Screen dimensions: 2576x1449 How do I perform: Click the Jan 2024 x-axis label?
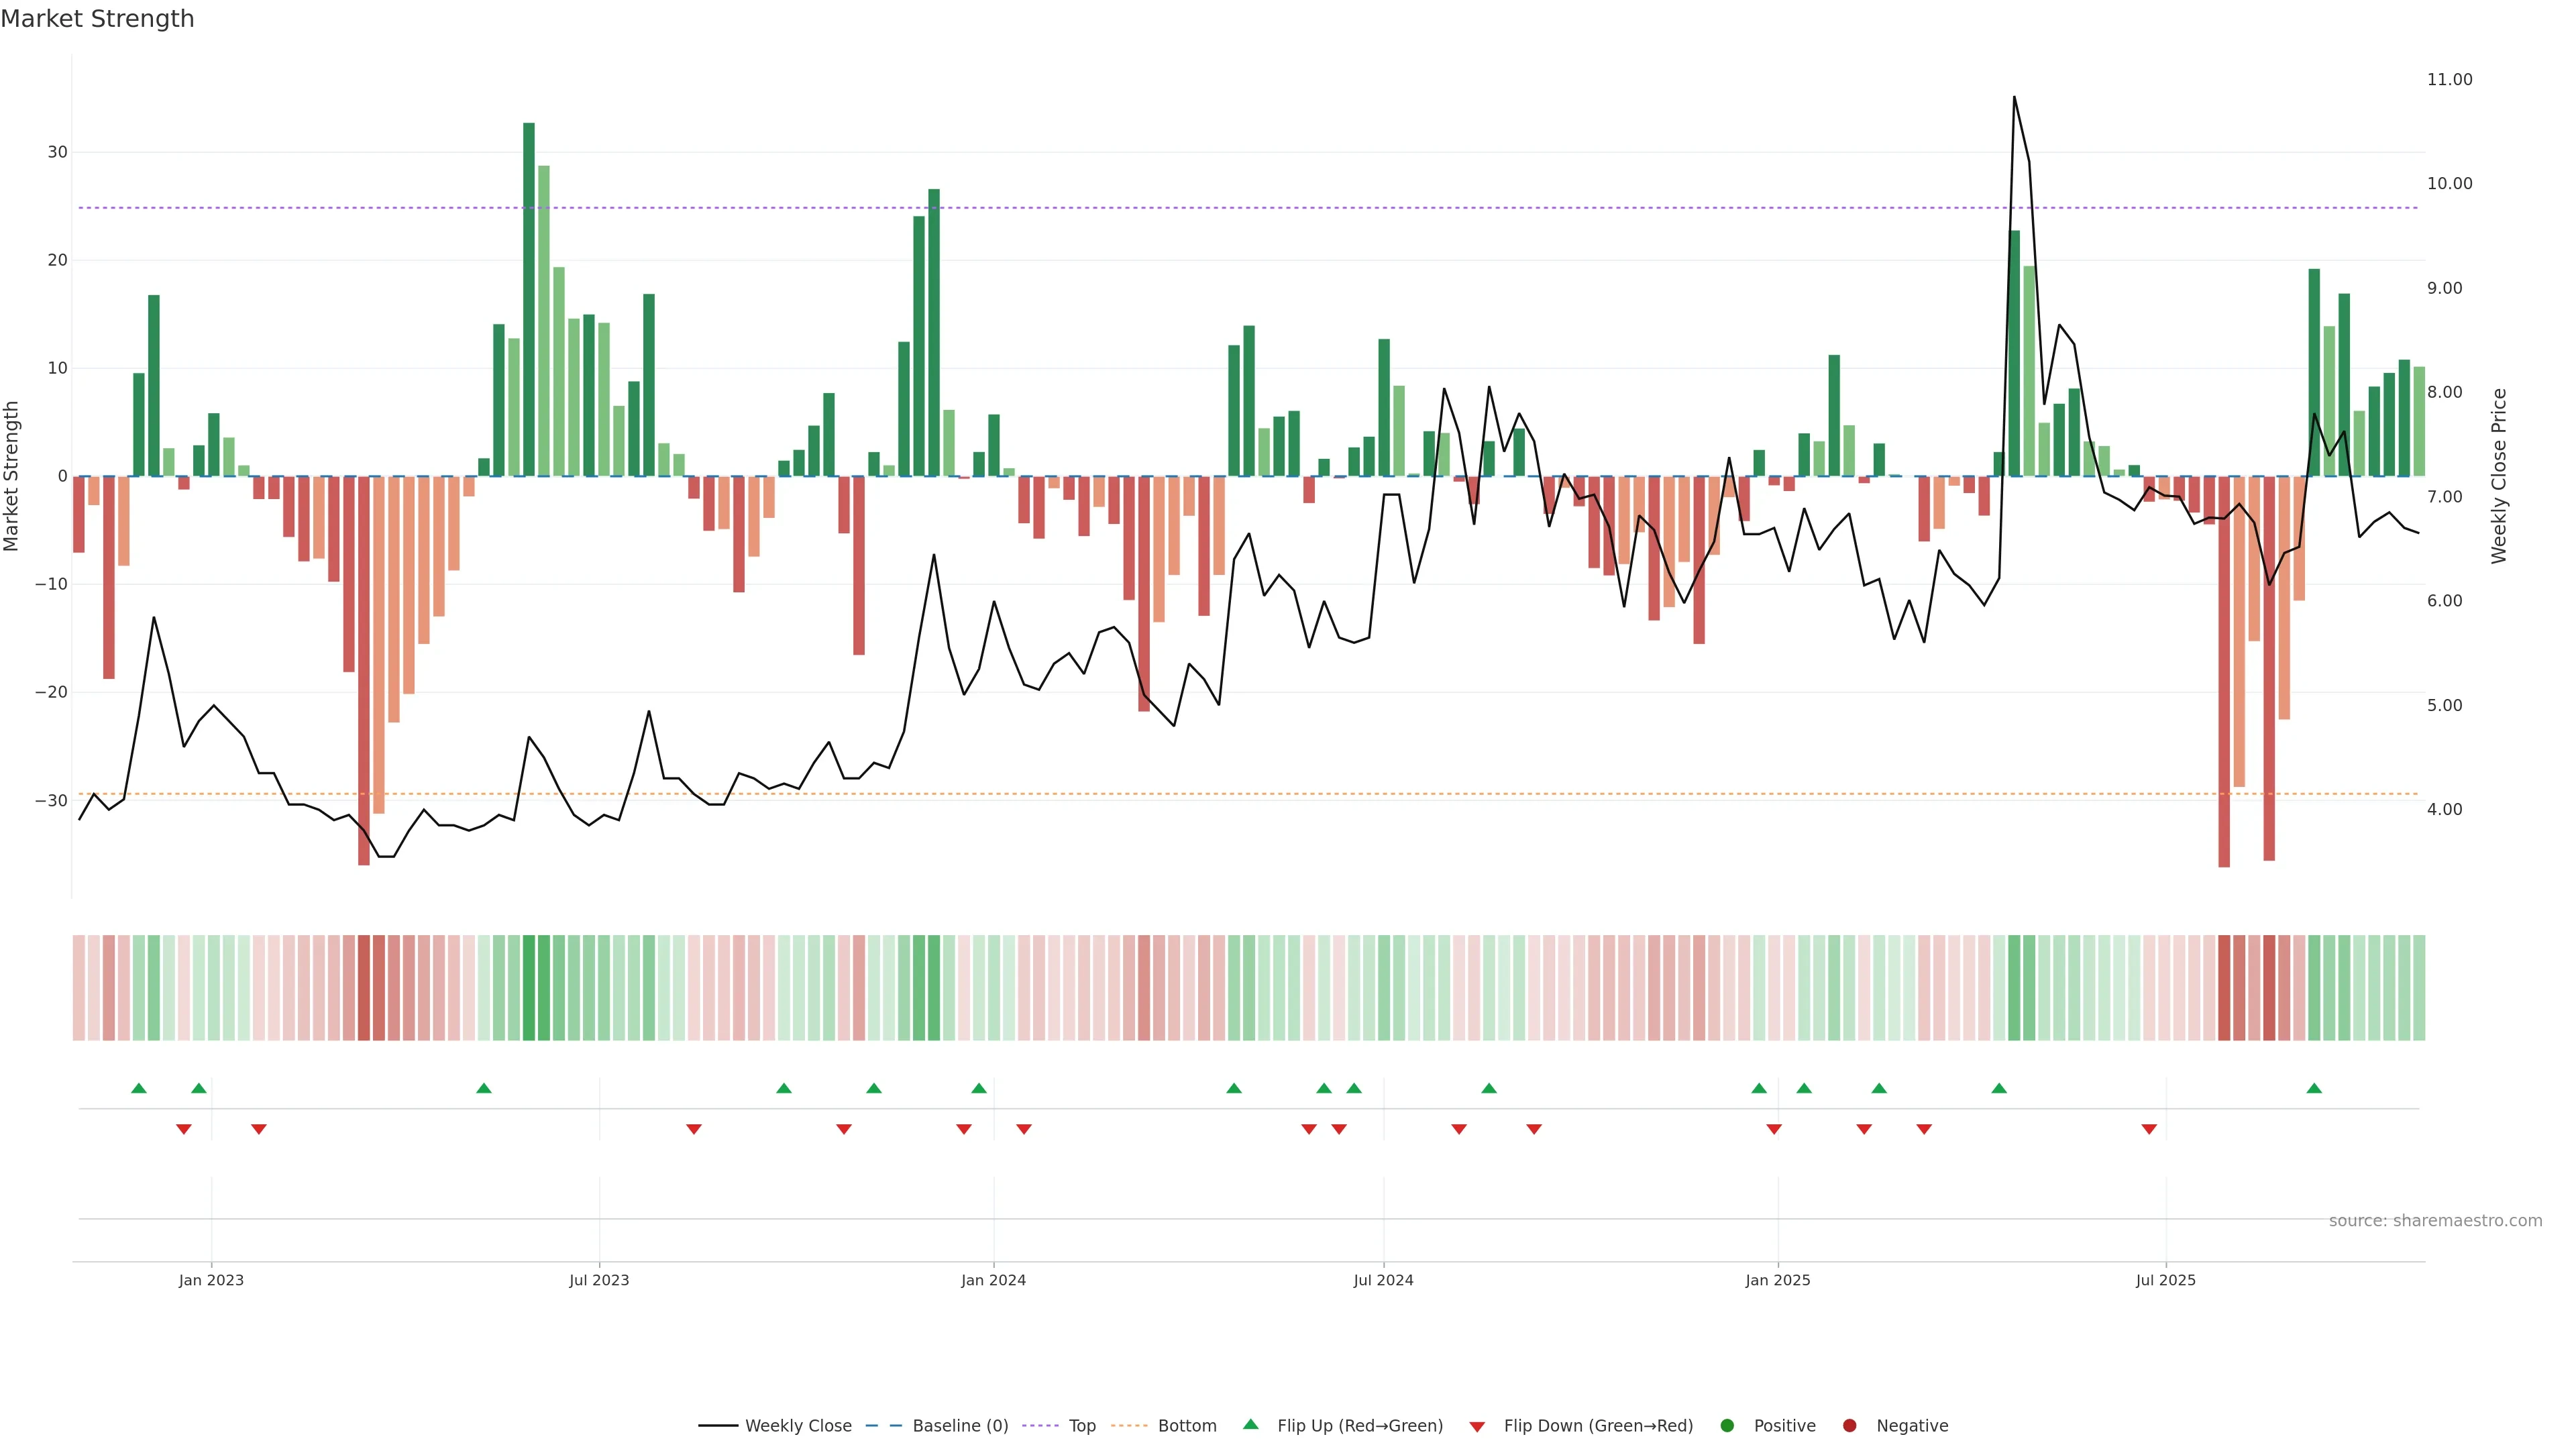click(993, 1280)
